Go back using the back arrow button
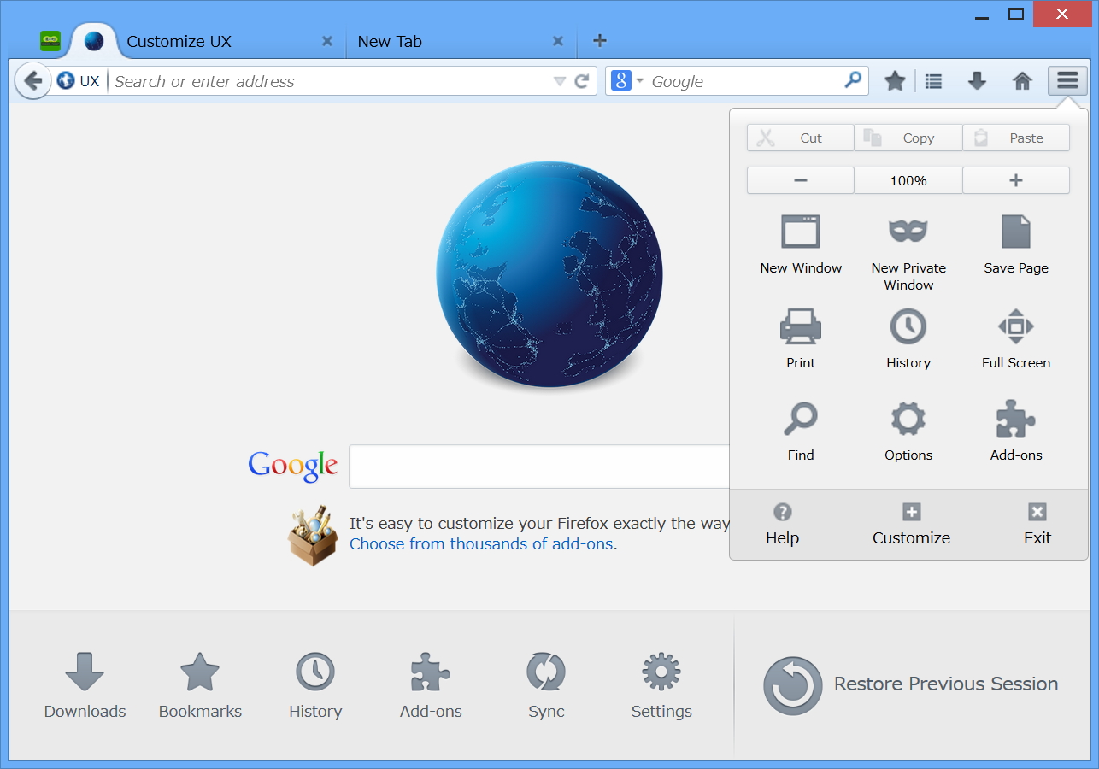 coord(32,81)
